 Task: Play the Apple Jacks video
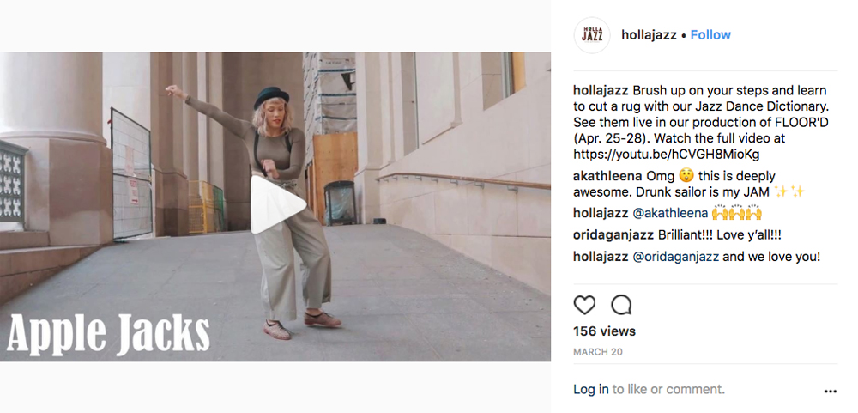point(277,204)
